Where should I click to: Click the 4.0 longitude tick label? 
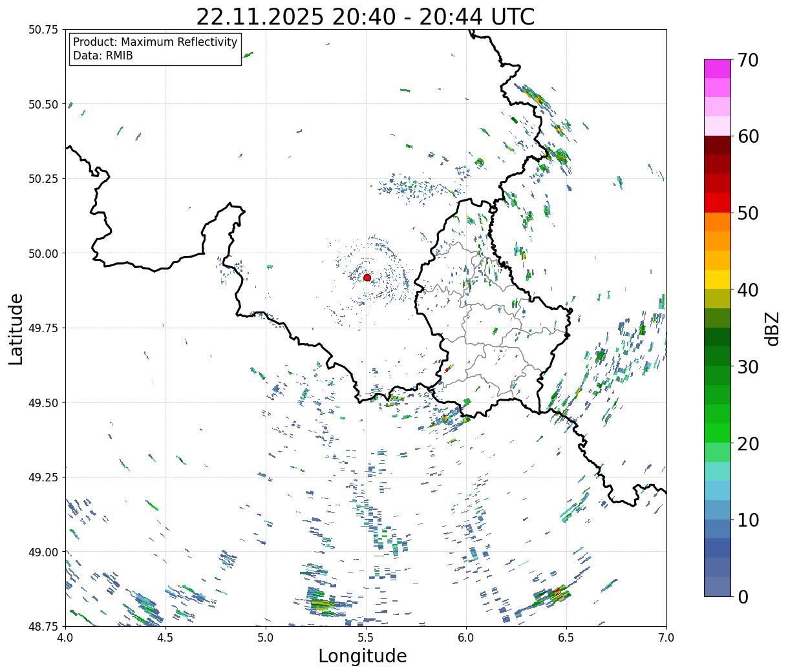[x=65, y=638]
